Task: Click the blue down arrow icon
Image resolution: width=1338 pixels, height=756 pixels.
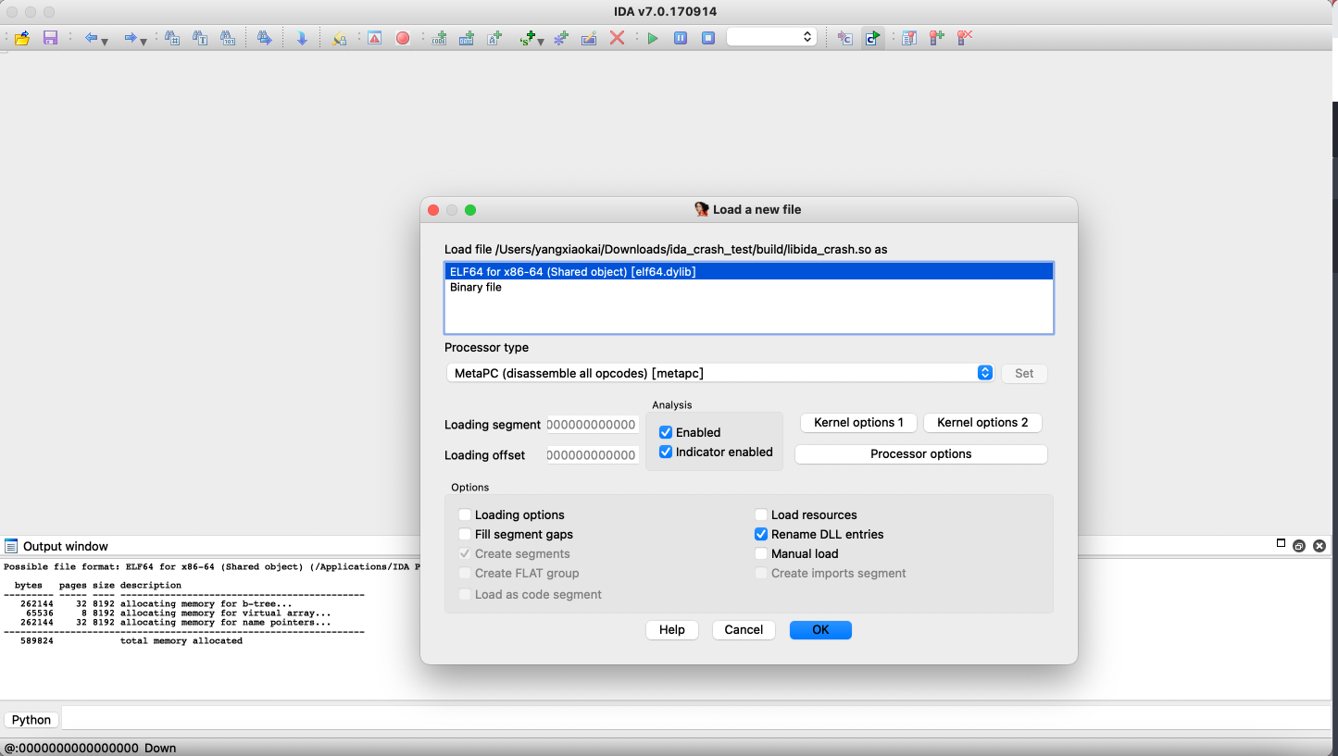Action: click(302, 38)
